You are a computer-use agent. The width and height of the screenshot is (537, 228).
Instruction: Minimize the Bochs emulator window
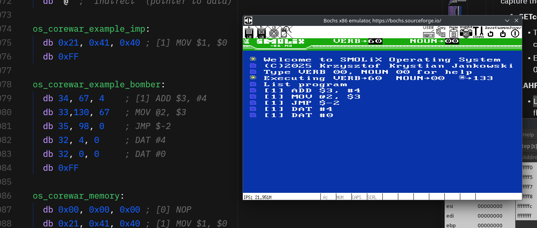508,20
